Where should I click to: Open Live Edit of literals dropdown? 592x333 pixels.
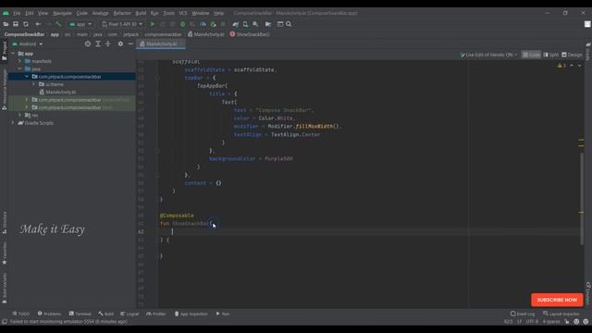click(x=488, y=55)
